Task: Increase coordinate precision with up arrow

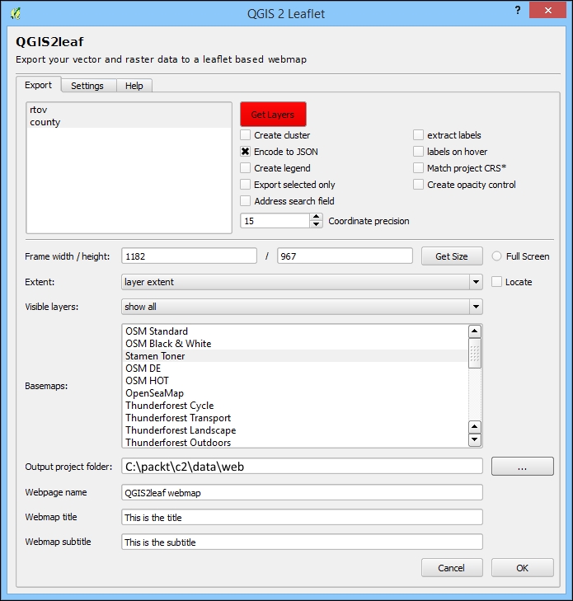Action: (316, 218)
